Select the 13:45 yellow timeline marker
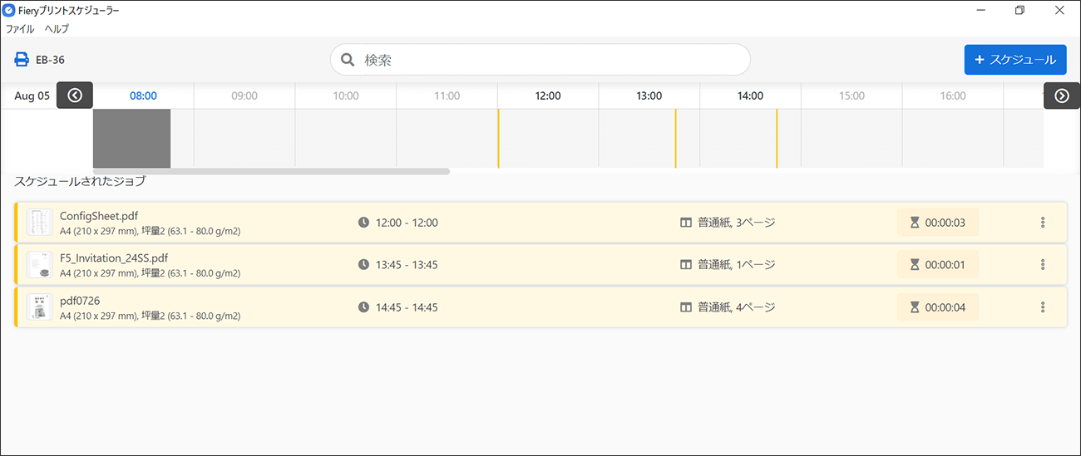The height and width of the screenshot is (456, 1081). 675,139
